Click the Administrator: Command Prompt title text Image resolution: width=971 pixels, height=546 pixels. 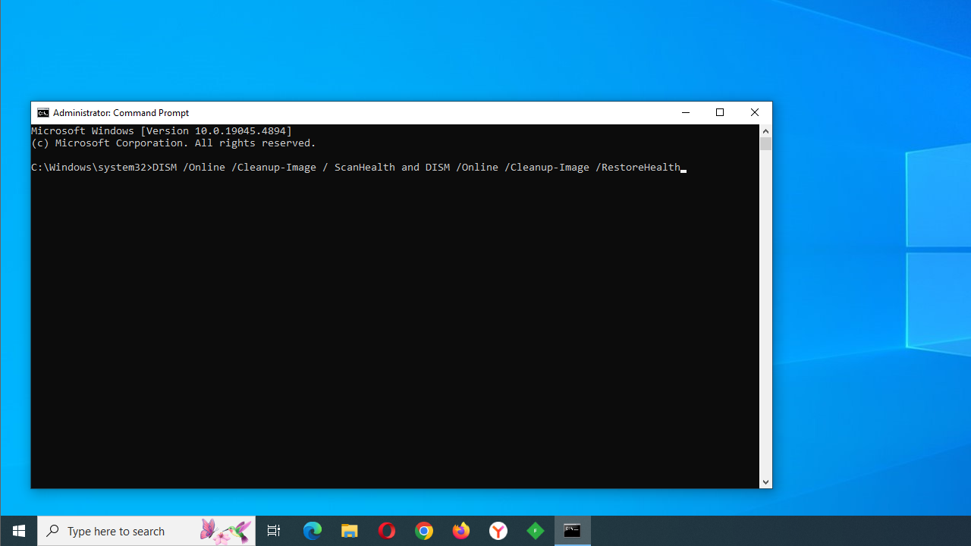pyautogui.click(x=121, y=113)
